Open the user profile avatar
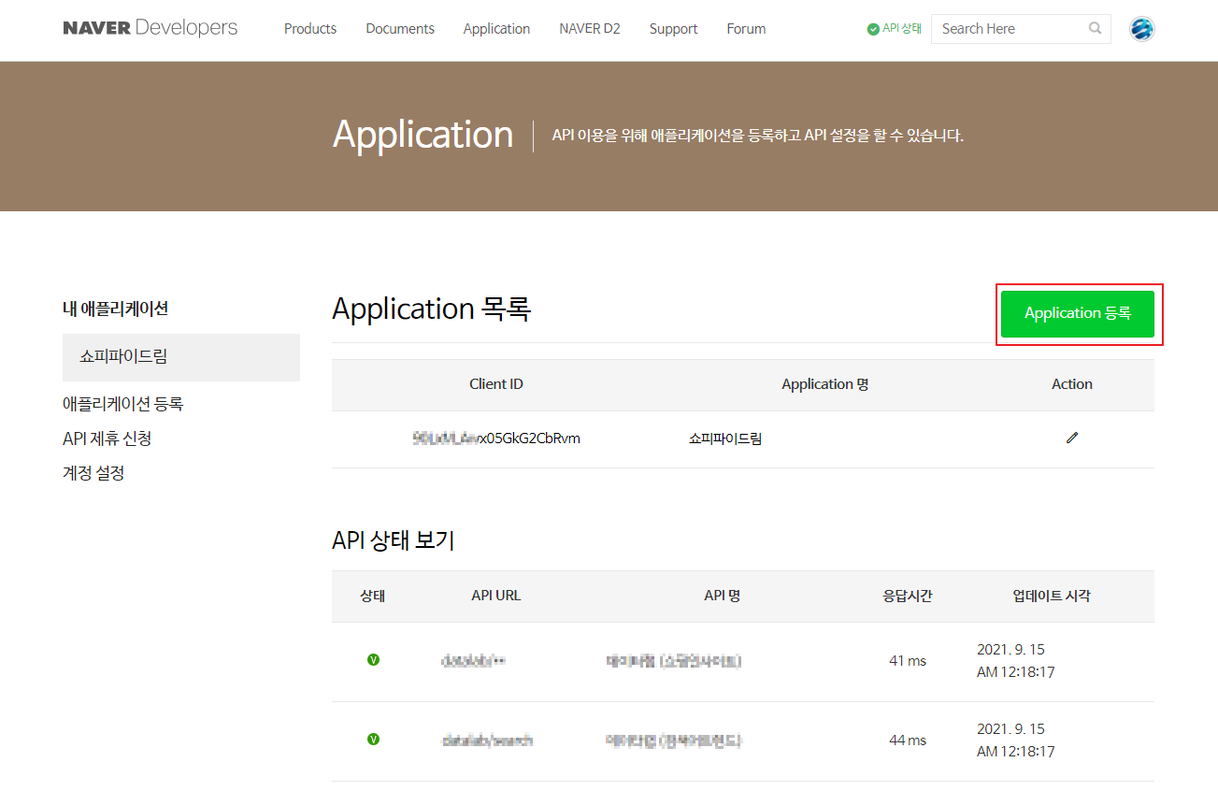The width and height of the screenshot is (1218, 791). coord(1141,29)
